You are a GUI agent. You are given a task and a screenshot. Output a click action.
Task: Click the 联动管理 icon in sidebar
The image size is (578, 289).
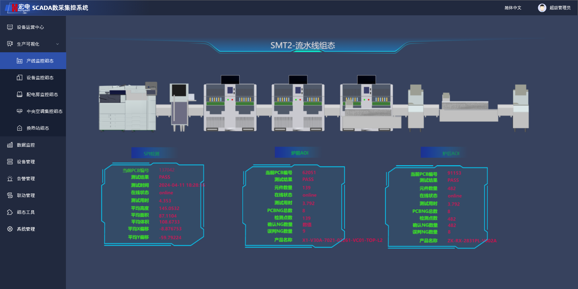[10, 196]
